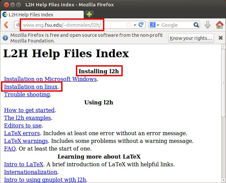Select the L2H Help Files Index tab

click(42, 14)
